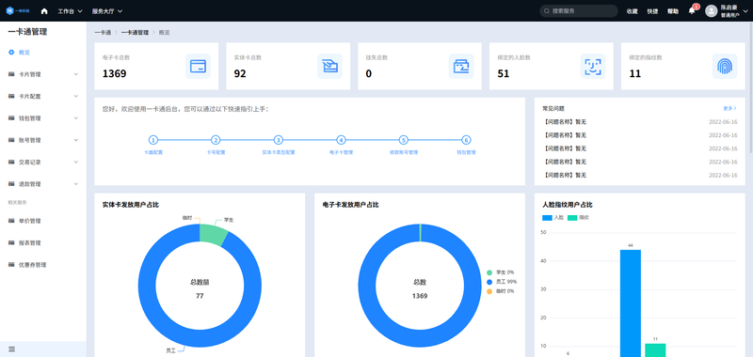Toggle 指纹 legend in bar chart
The image size is (753, 357).
coord(578,218)
